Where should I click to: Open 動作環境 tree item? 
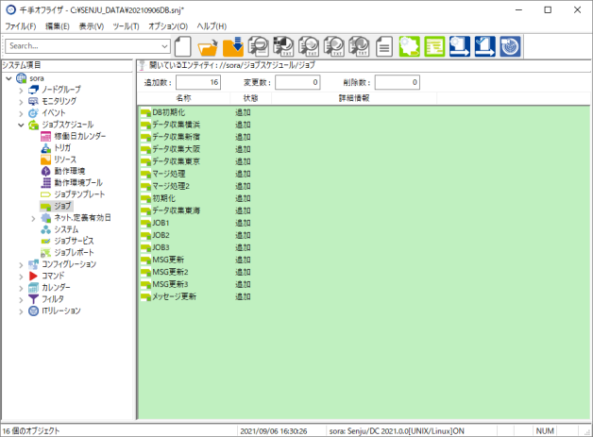tap(70, 171)
